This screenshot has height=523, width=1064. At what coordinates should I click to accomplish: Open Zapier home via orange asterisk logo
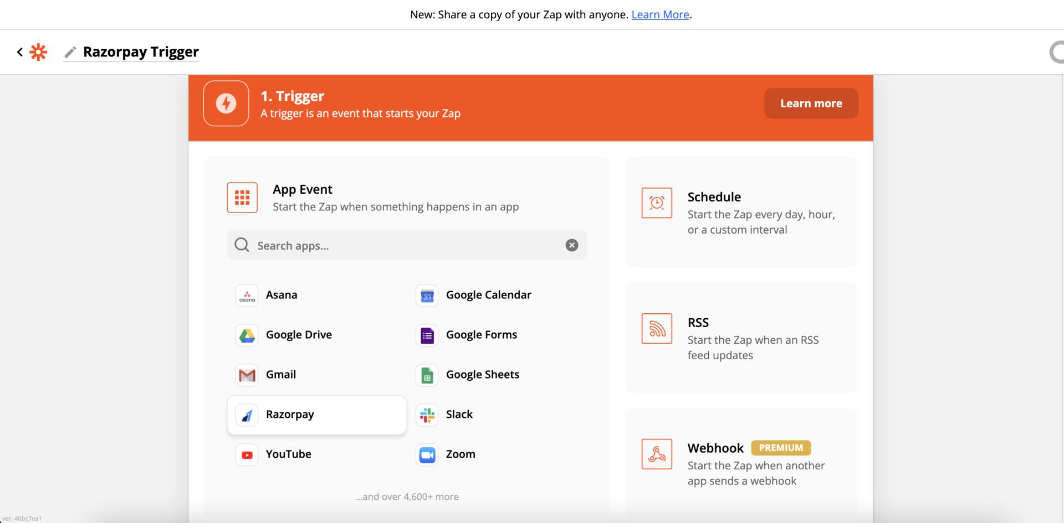pyautogui.click(x=38, y=52)
